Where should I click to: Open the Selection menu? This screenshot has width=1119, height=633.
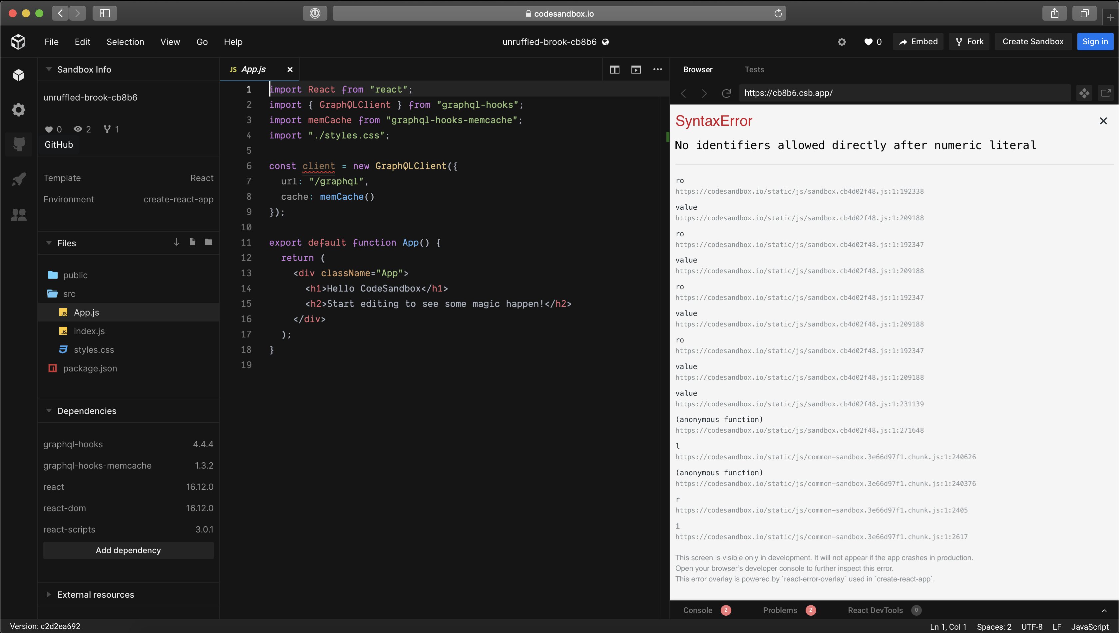[125, 41]
